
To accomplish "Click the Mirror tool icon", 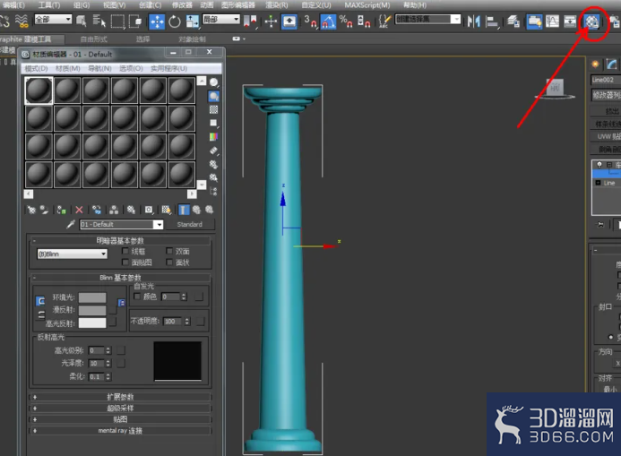I will pyautogui.click(x=473, y=21).
